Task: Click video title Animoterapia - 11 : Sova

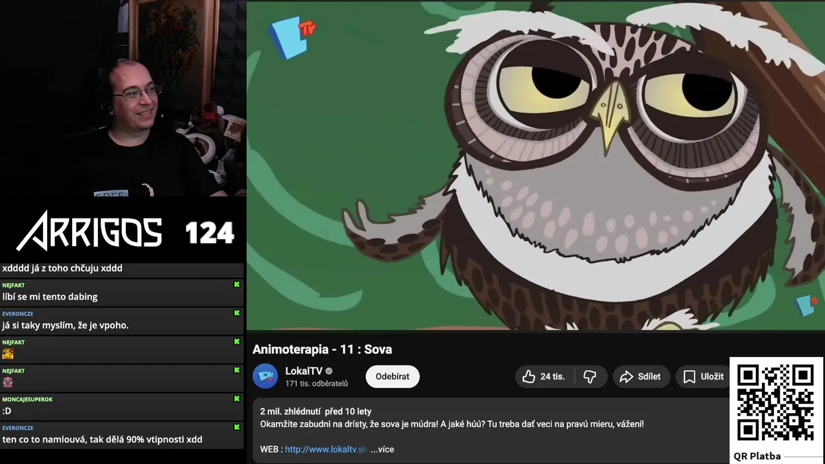Action: click(x=322, y=349)
